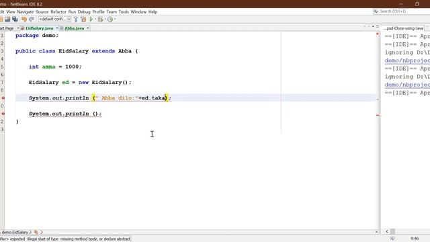Click the Profile Project icon
Image resolution: width=430 pixels, height=242 pixels.
110,19
